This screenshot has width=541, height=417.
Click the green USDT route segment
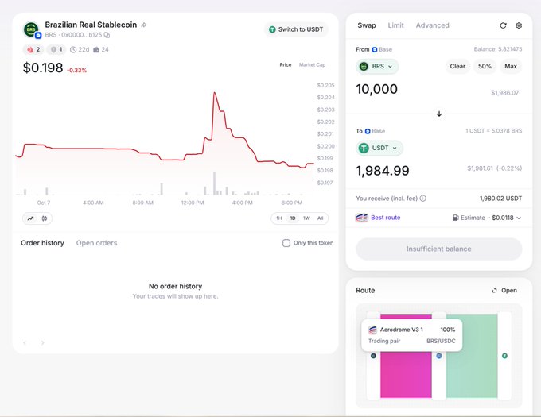point(472,356)
